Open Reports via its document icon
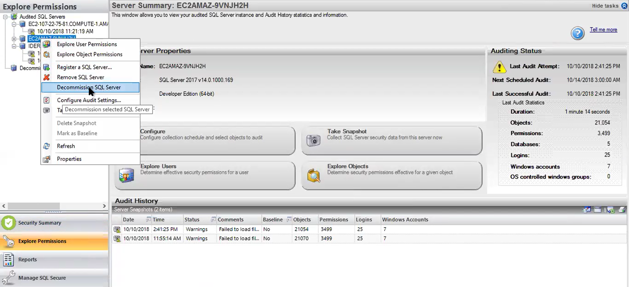629x287 pixels. coord(8,259)
